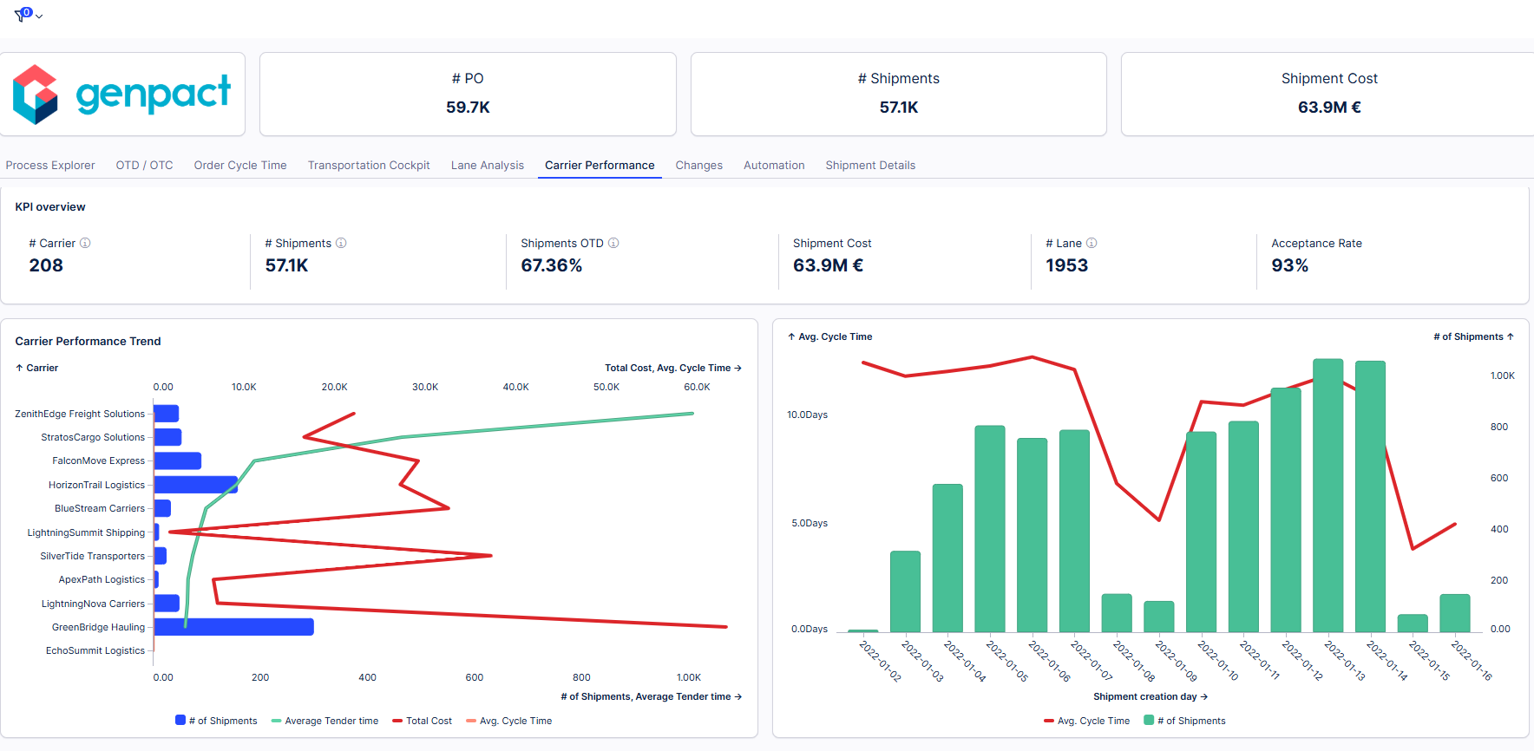The width and height of the screenshot is (1534, 751).
Task: Select the GreenBridge Hauling shipments bar
Action: (x=233, y=627)
